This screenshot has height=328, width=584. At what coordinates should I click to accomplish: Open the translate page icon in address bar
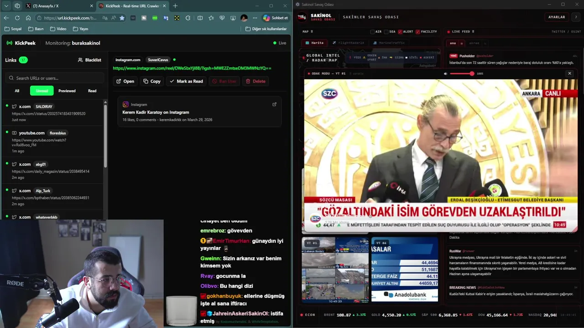pos(105,18)
